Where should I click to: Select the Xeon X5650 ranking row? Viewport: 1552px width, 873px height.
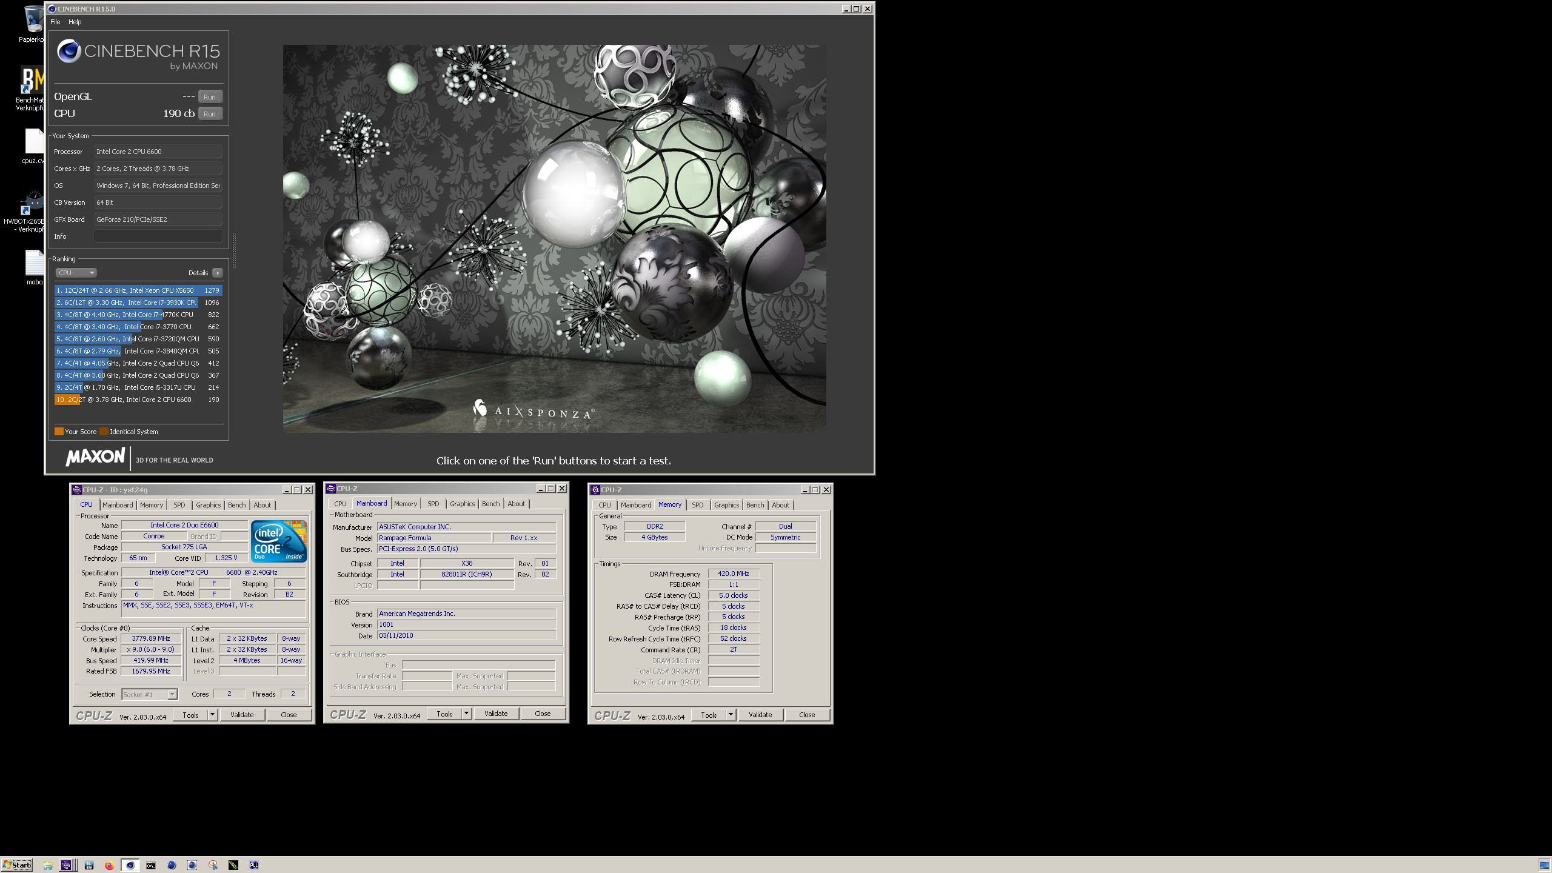click(x=138, y=290)
